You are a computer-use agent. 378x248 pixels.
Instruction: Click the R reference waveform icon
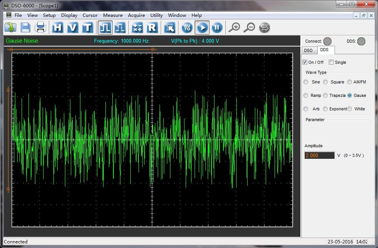pos(152,28)
